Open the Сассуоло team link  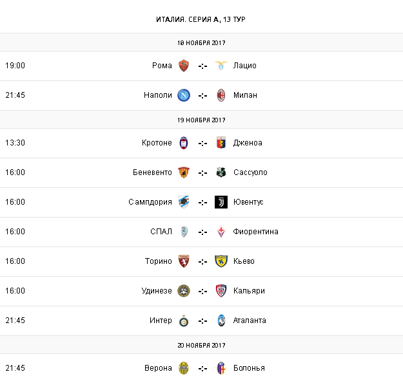250,172
